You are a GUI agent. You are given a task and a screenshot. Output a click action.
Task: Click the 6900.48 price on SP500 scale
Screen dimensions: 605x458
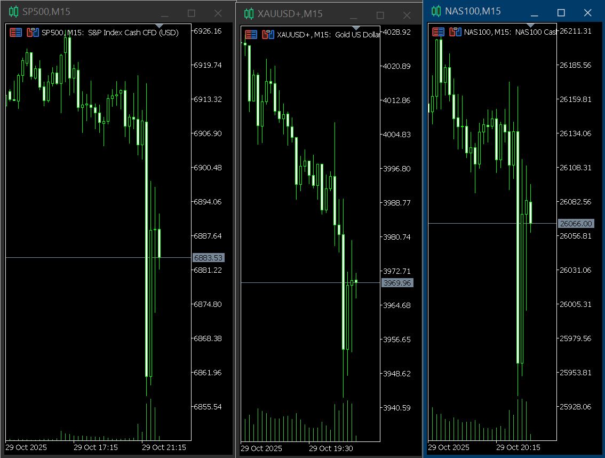tap(208, 168)
